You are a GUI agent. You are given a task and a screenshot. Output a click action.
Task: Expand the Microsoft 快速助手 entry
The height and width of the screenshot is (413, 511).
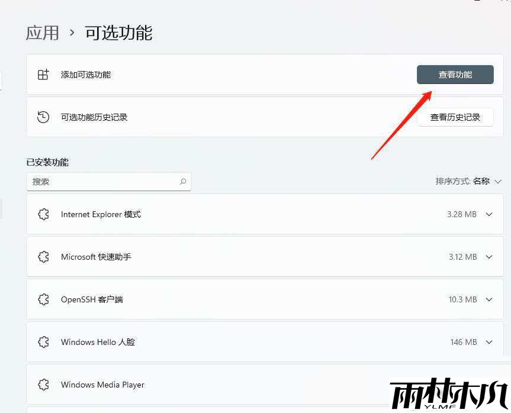(x=490, y=257)
